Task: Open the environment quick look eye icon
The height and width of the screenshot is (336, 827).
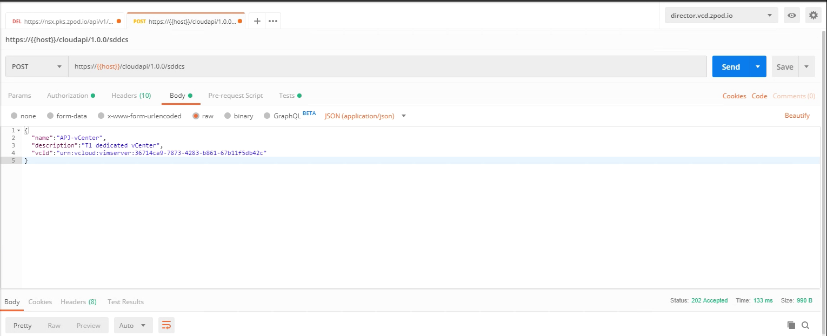Action: (x=791, y=16)
